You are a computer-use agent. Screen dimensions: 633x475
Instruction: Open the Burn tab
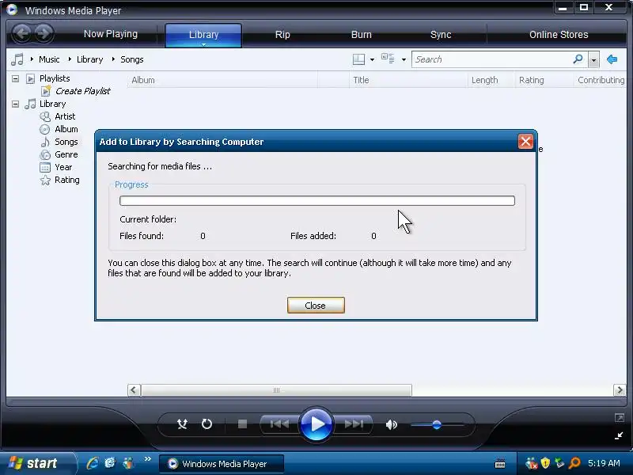tap(362, 34)
